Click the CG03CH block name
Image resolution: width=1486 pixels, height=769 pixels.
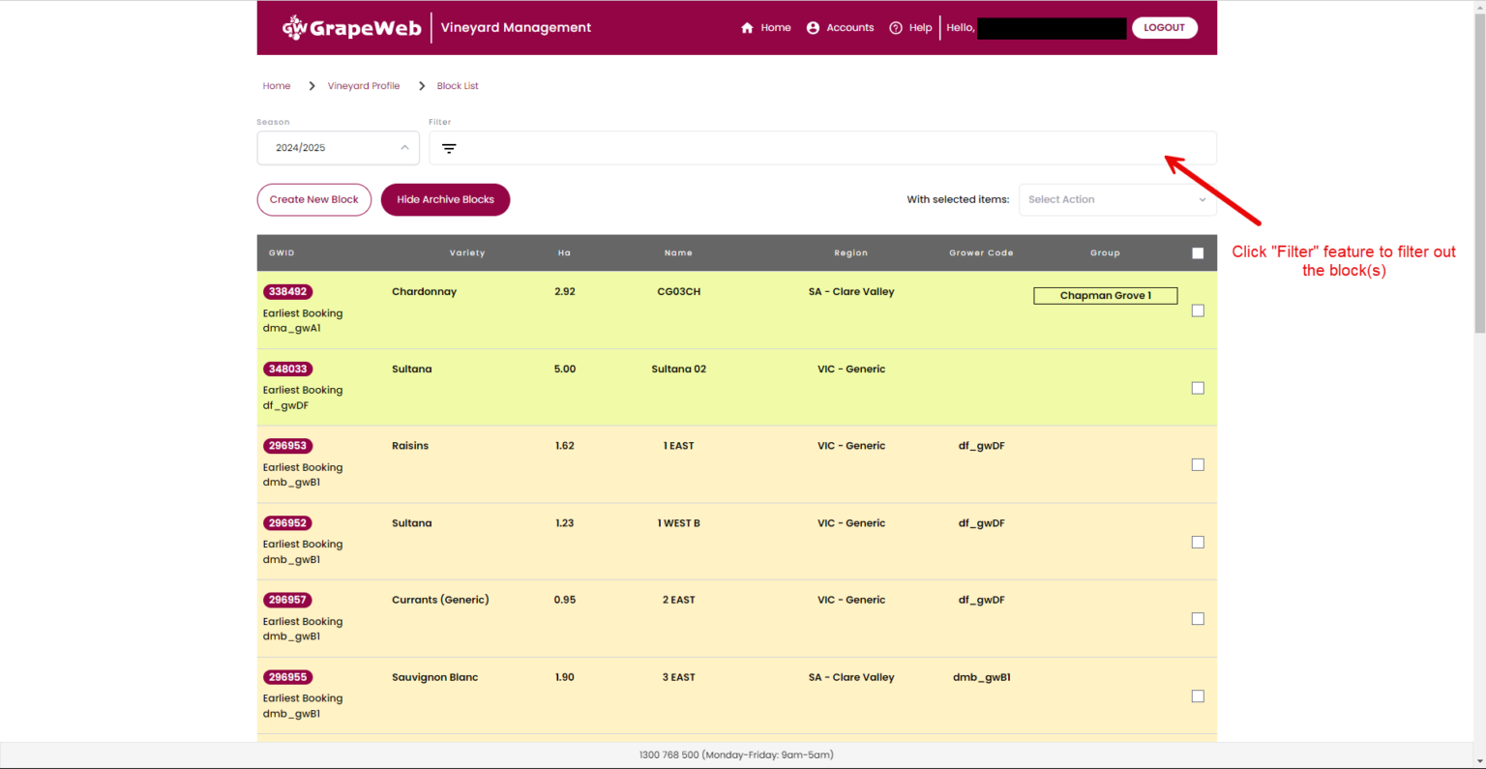678,291
